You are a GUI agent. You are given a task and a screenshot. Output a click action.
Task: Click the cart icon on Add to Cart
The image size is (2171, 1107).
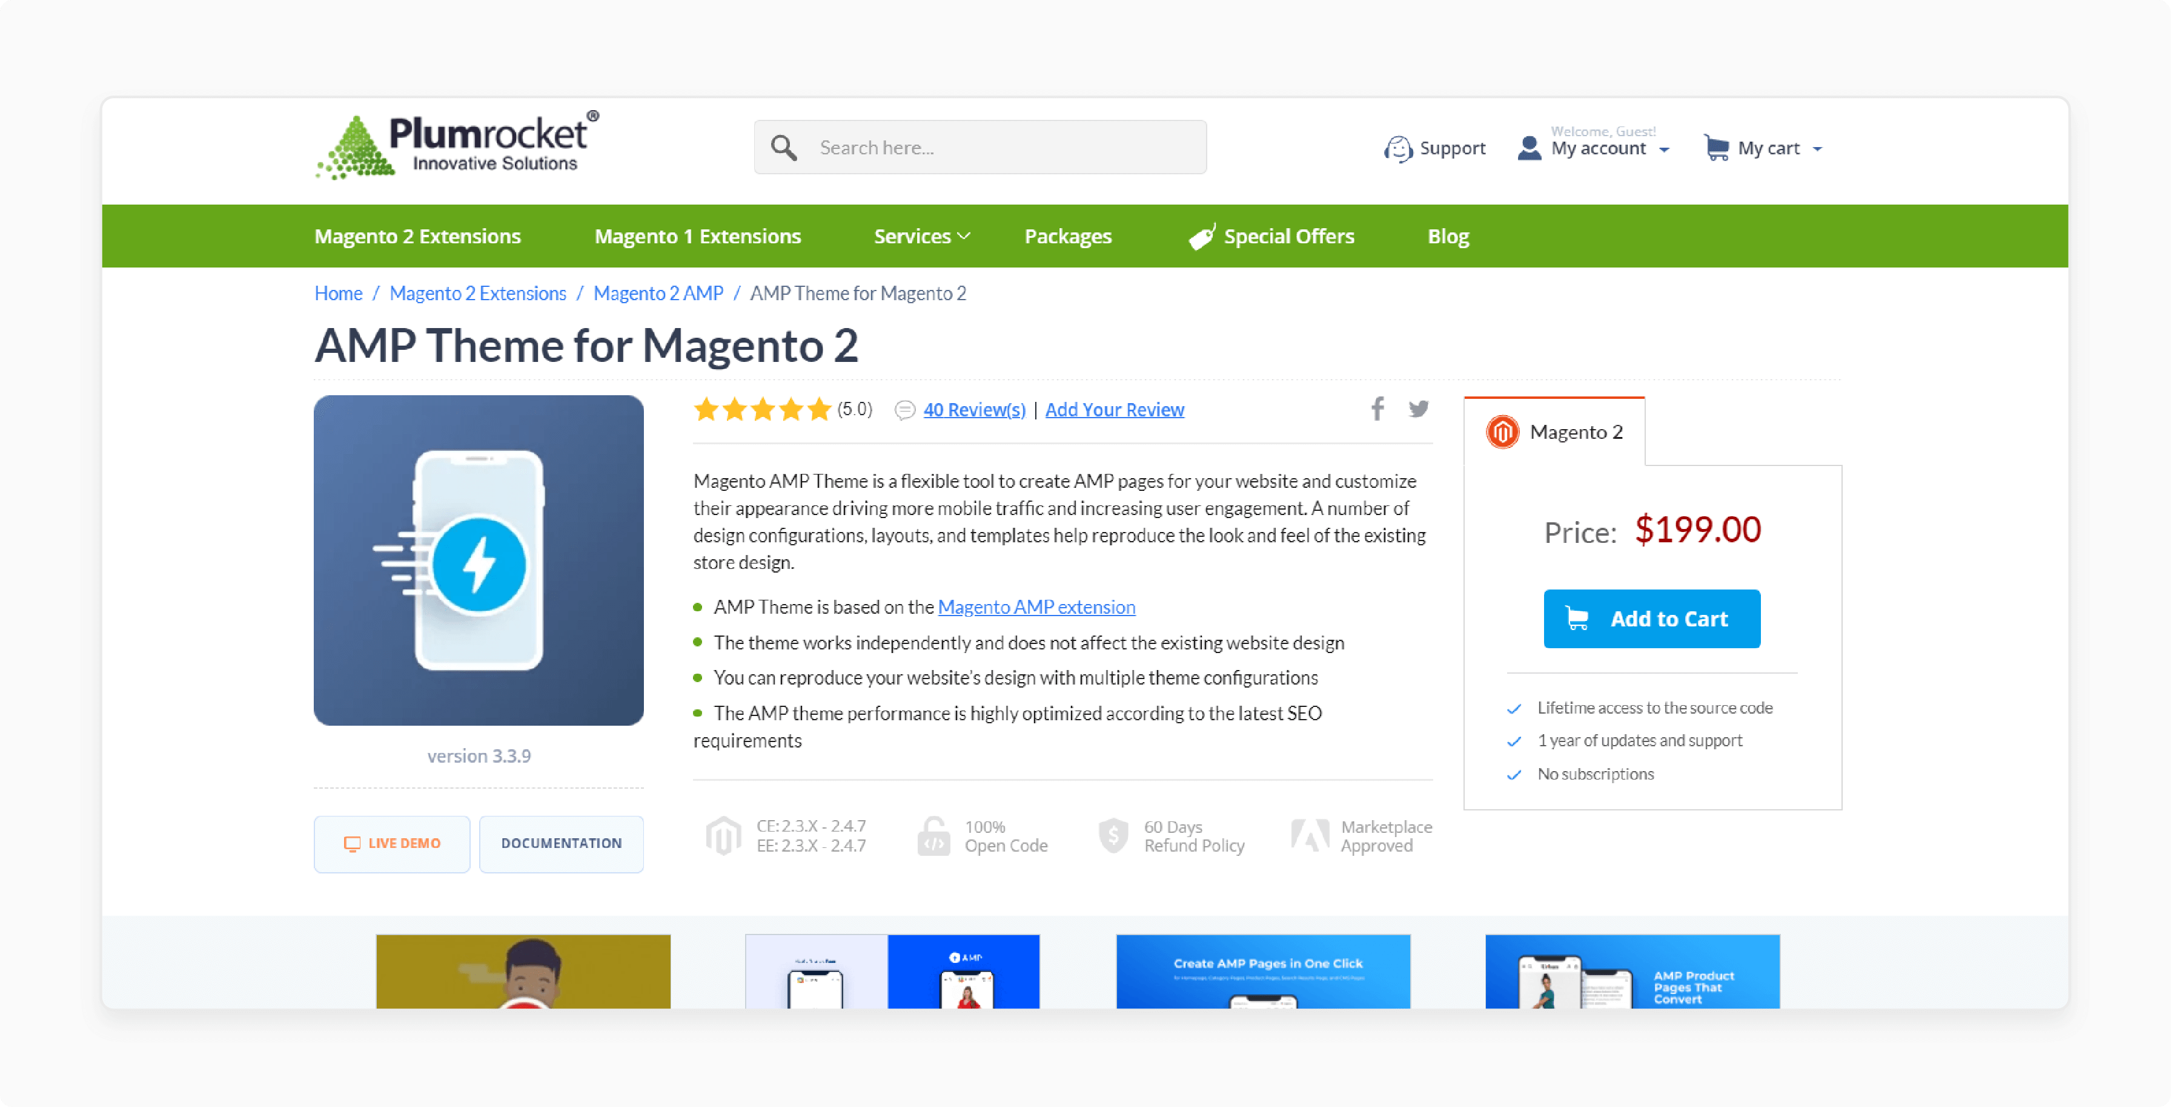tap(1576, 619)
